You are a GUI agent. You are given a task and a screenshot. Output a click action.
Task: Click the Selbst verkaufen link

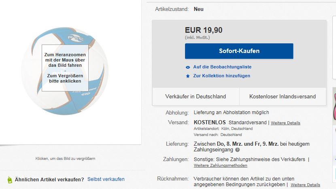106,179
